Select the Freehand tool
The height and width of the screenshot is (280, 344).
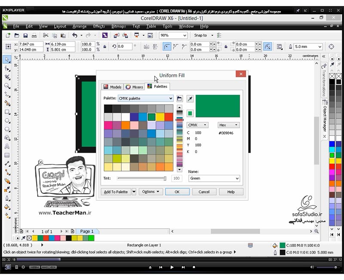7,94
